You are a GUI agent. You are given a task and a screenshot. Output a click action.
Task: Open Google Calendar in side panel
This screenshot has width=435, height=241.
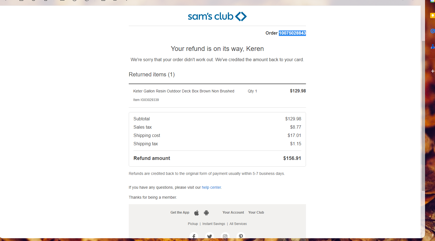tap(433, 1)
